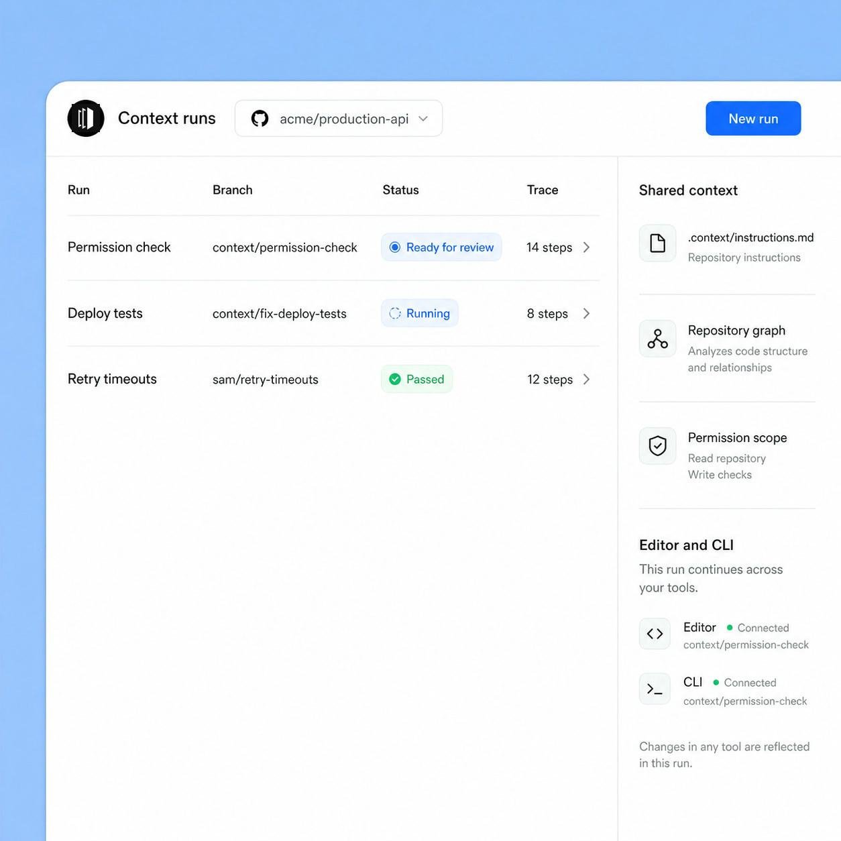The image size is (841, 841).
Task: Click the Shared context heading
Action: point(688,190)
